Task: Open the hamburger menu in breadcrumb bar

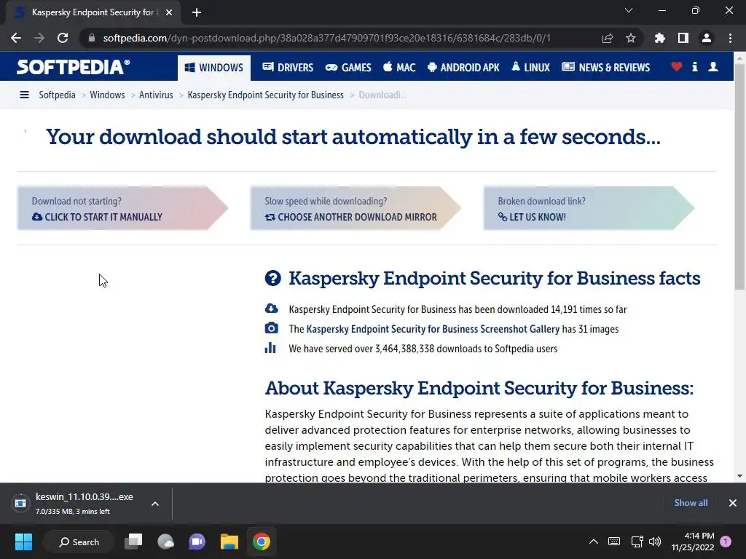Action: [24, 95]
